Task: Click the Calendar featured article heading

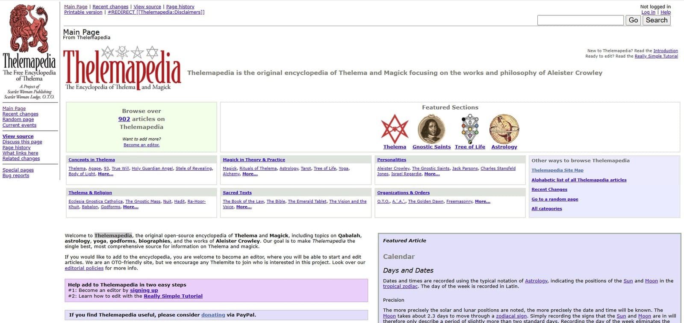Action: pos(399,257)
